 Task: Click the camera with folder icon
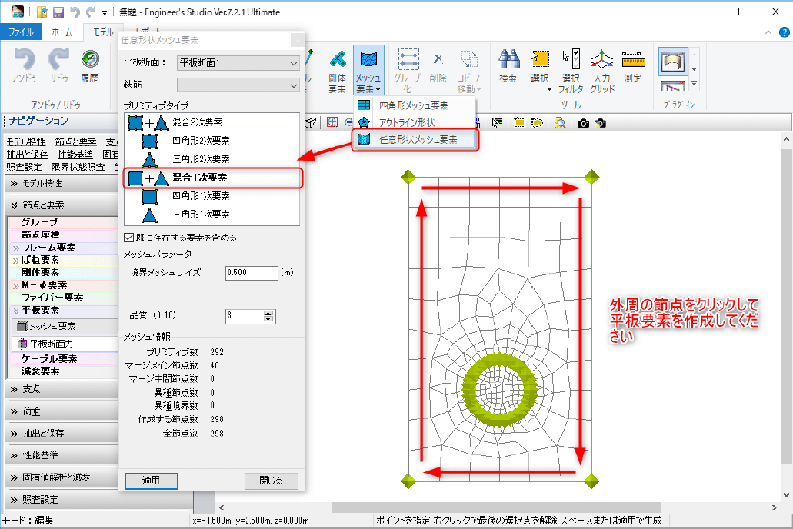point(600,123)
